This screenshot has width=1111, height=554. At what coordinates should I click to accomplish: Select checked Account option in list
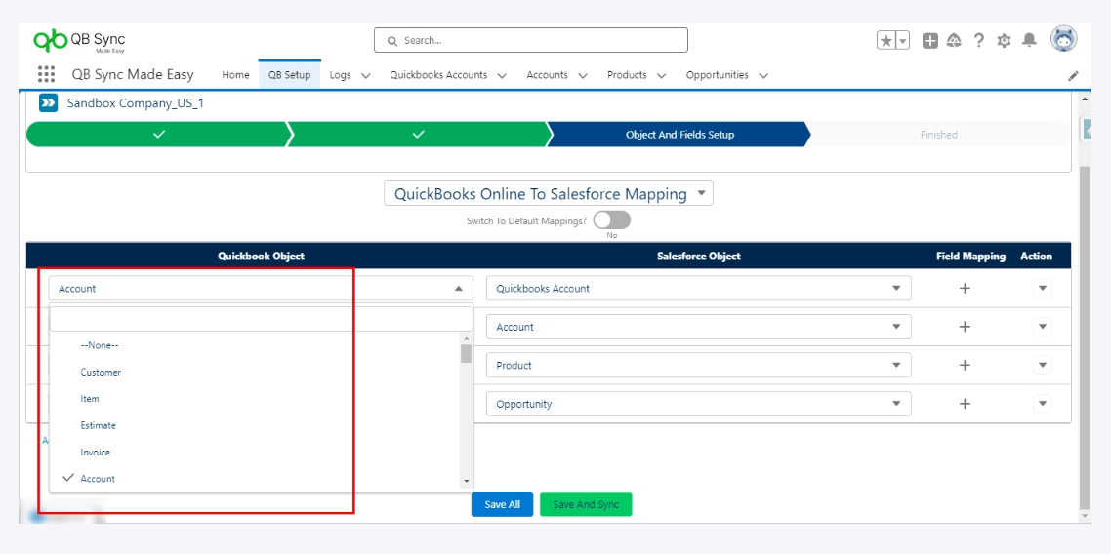pos(98,479)
